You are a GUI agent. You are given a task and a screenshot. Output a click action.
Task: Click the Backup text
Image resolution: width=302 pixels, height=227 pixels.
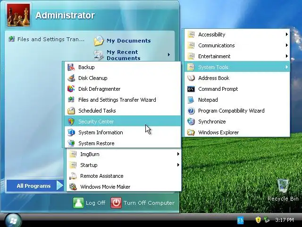point(86,67)
